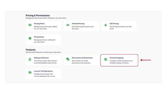
Task: Click 'Test series reviews allow learners' text
Action: point(46,62)
